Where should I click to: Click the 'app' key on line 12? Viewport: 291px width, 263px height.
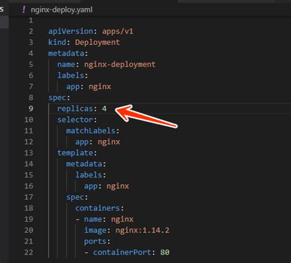pos(82,142)
